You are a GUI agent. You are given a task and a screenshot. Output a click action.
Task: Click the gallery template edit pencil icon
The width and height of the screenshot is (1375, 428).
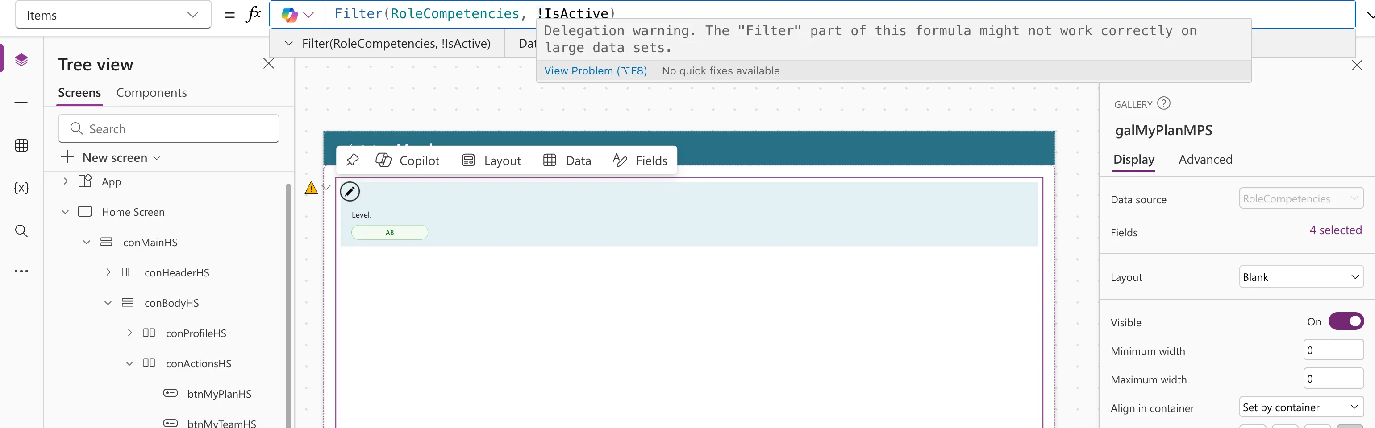tap(350, 191)
